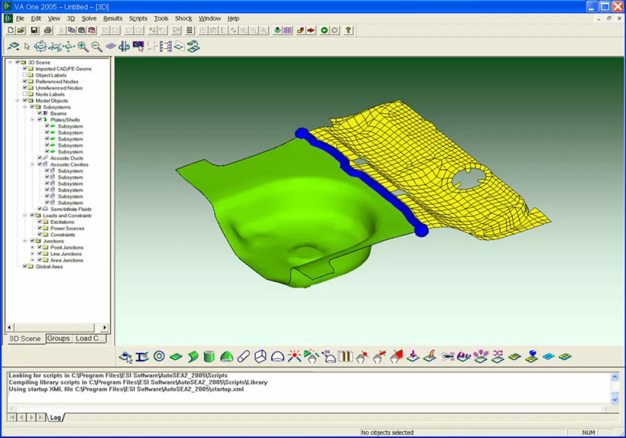Click the acoustic duct tube icon
This screenshot has width=626, height=438.
[243, 356]
